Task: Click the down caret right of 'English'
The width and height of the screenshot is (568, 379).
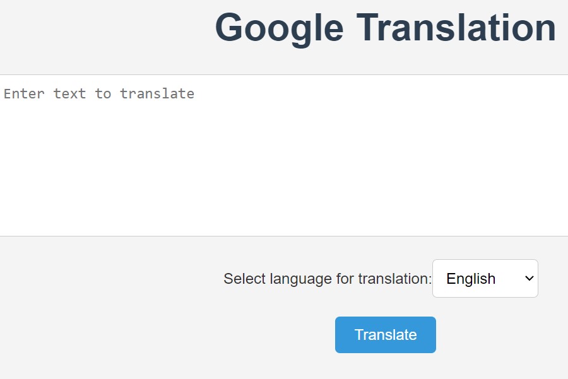Action: pos(530,278)
